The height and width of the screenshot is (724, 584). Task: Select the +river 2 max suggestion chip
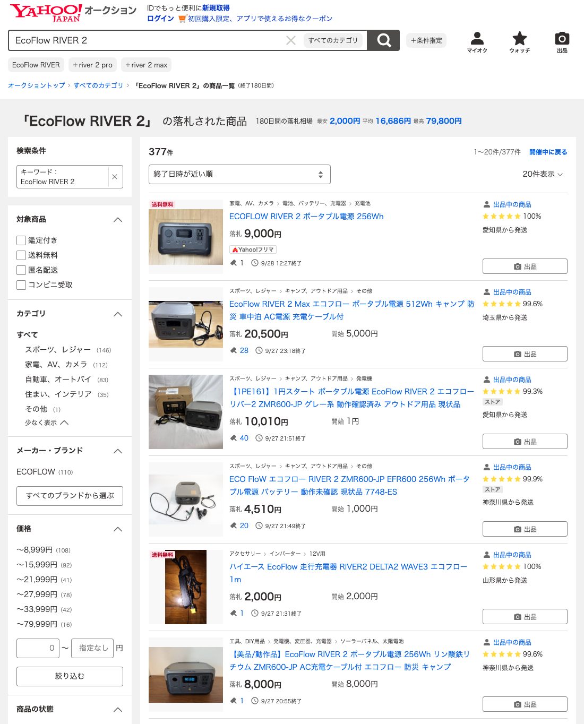(147, 65)
